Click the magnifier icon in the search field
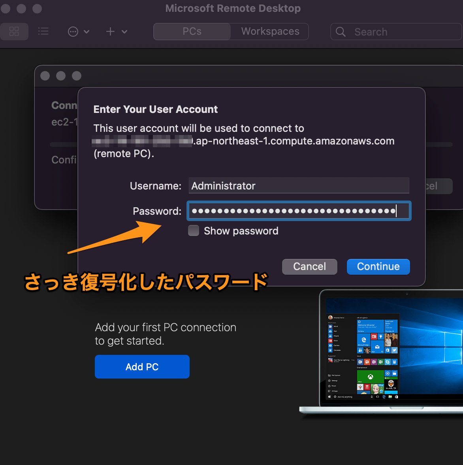This screenshot has width=463, height=465. click(340, 32)
